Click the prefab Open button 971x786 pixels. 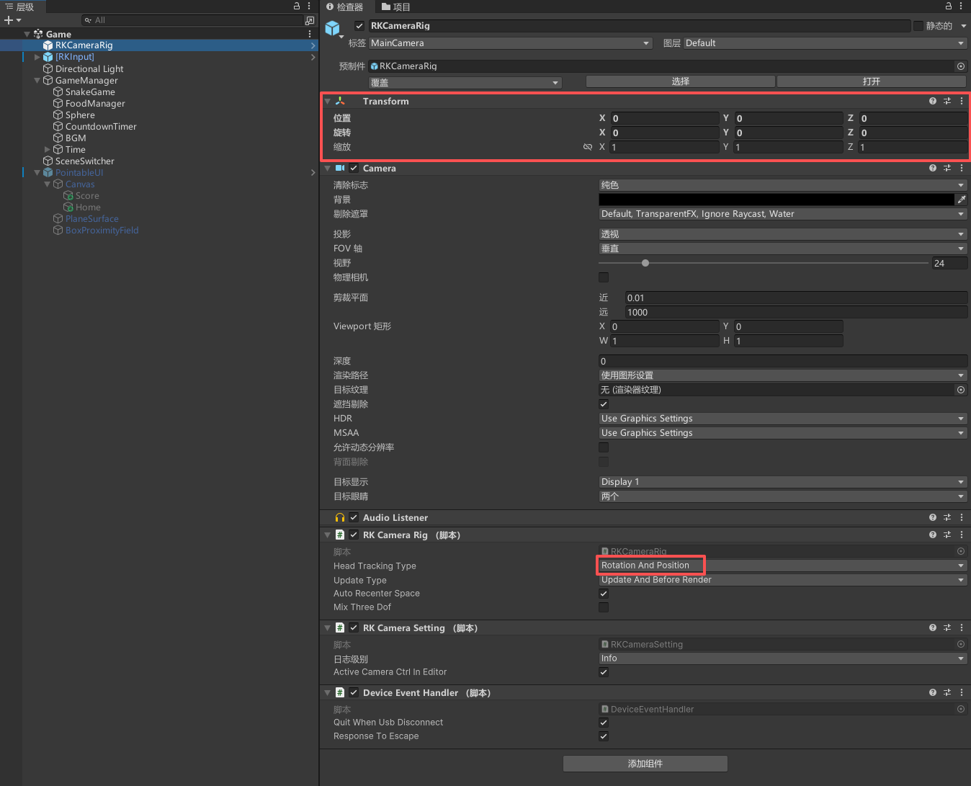872,81
